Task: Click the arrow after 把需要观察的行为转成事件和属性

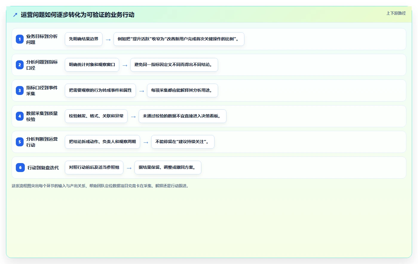Action: click(142, 91)
